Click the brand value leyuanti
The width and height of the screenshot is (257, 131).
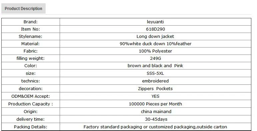pos(155,22)
